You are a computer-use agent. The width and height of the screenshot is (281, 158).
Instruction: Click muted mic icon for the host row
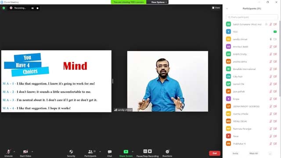(270, 25)
